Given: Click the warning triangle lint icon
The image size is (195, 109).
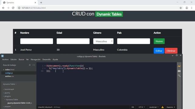Looking at the screenshot, I should (162, 107).
